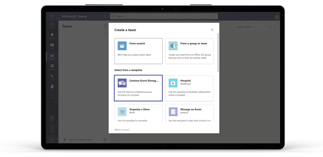The height and width of the screenshot is (157, 323).
Task: Click the Healthcare category label
Action: [x=185, y=84]
